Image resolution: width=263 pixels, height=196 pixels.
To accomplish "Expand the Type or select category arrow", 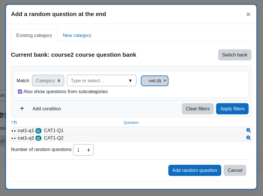I will click(x=130, y=81).
